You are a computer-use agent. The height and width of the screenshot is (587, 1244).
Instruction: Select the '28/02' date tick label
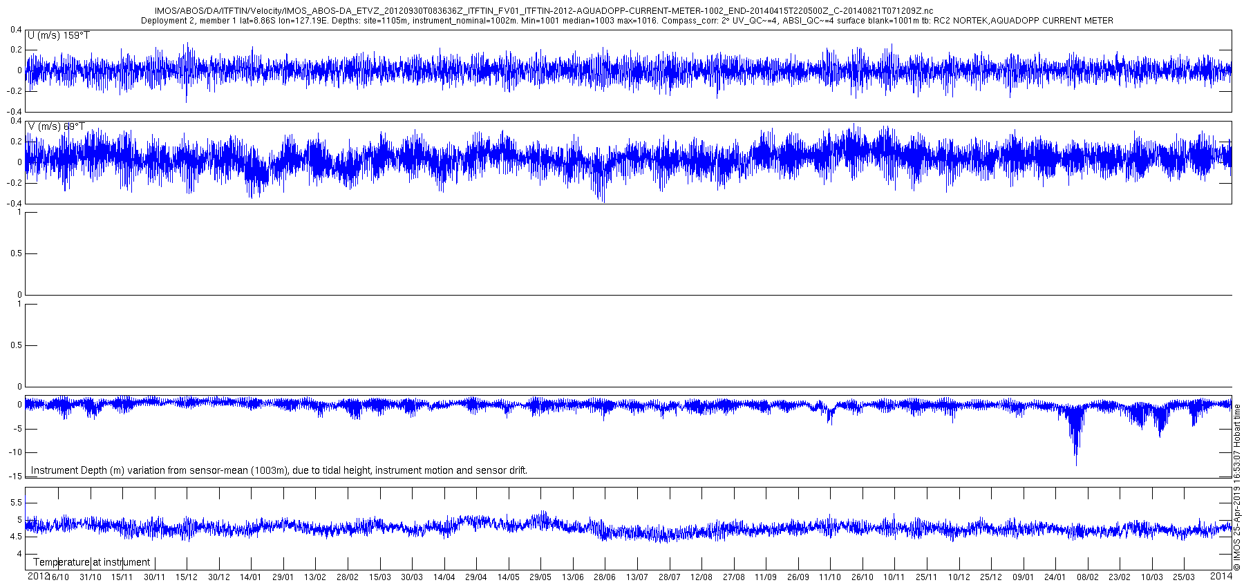coord(348,577)
